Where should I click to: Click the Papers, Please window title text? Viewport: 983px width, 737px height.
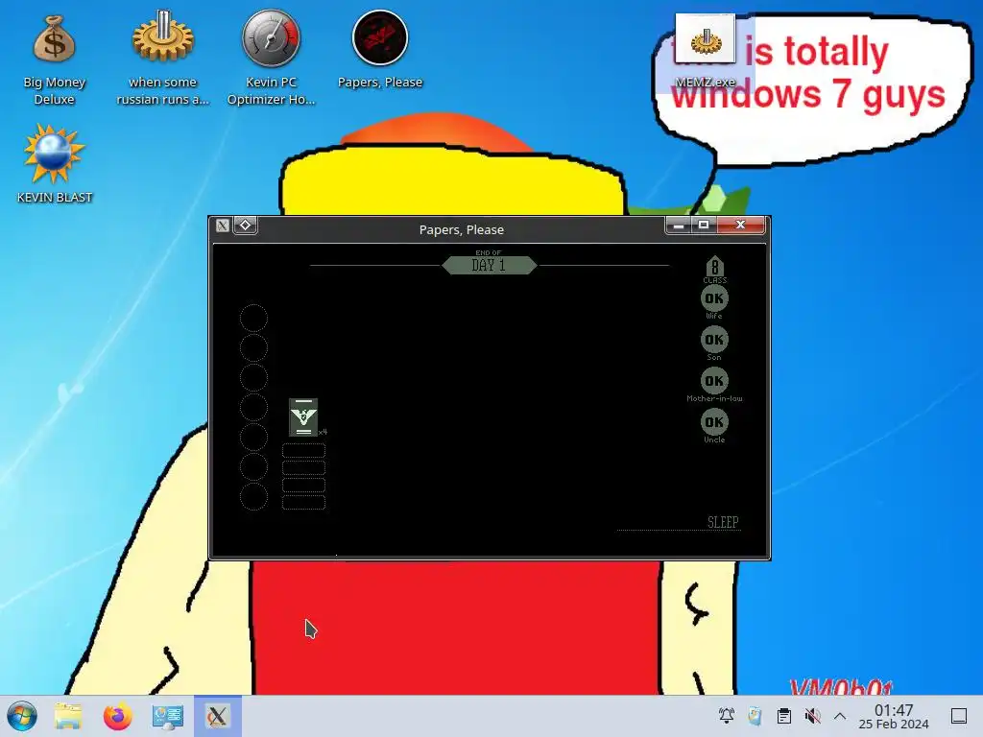coord(462,230)
